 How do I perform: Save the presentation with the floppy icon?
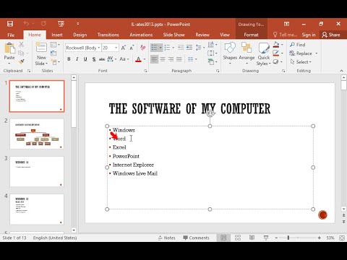[x=10, y=24]
